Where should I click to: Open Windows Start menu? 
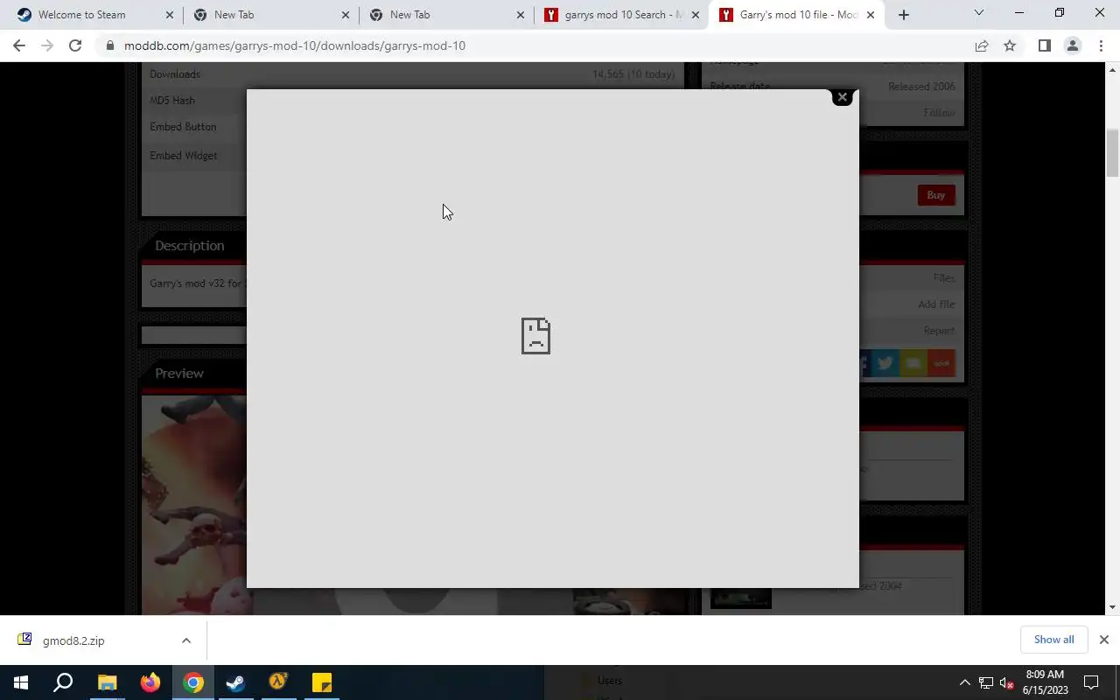coord(21,682)
